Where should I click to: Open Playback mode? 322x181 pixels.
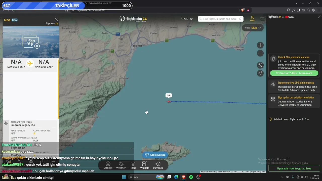pyautogui.click(x=158, y=165)
